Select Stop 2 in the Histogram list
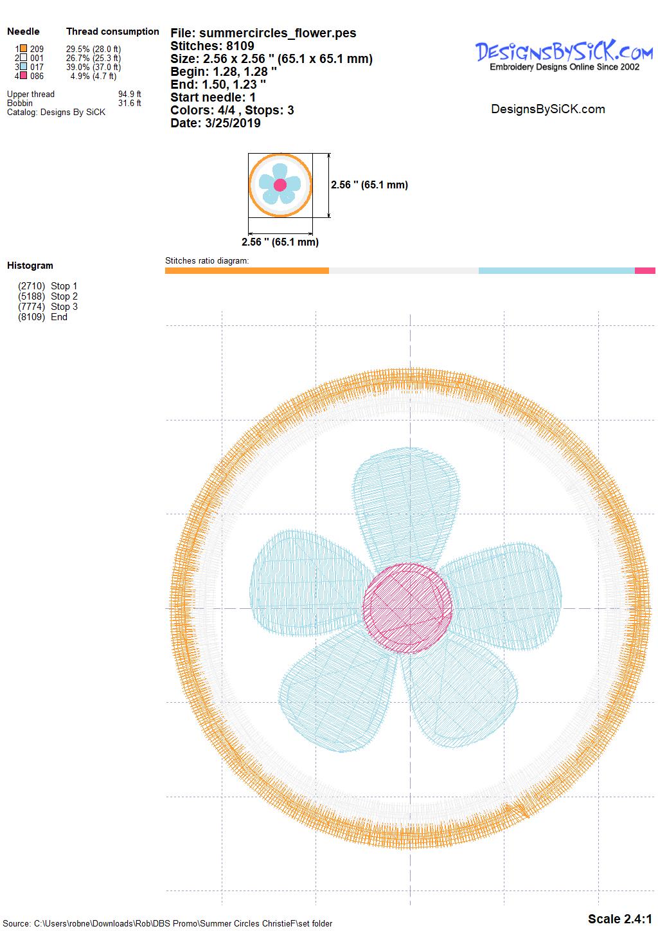This screenshot has width=658, height=931. (x=48, y=296)
